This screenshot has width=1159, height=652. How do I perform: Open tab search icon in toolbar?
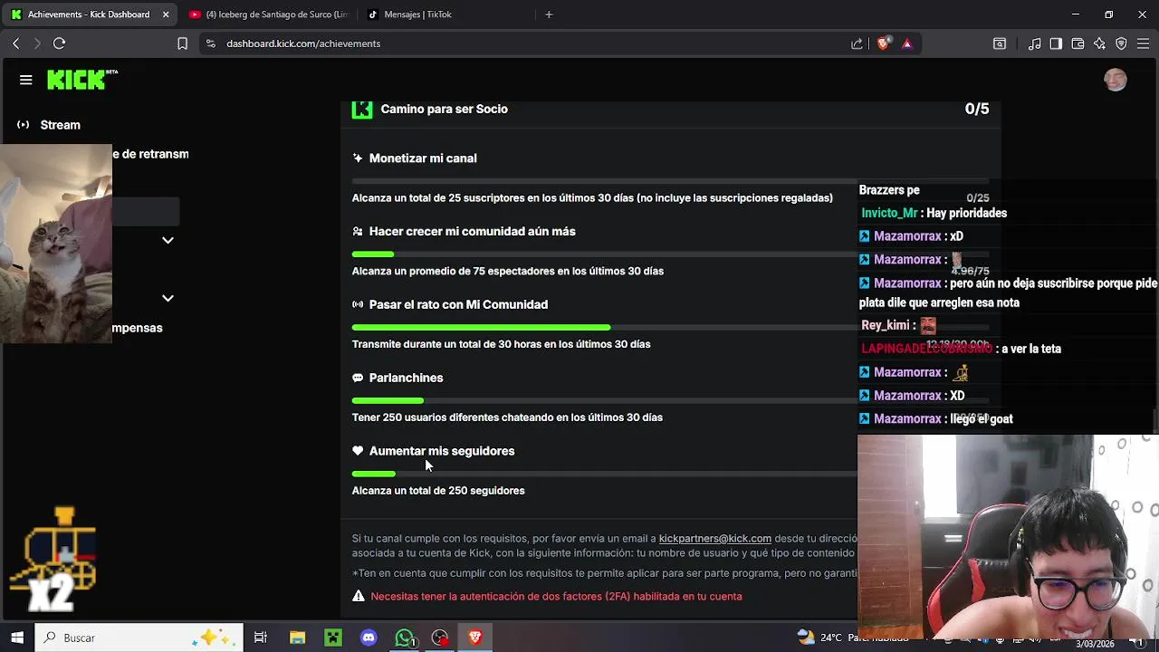pos(1000,43)
